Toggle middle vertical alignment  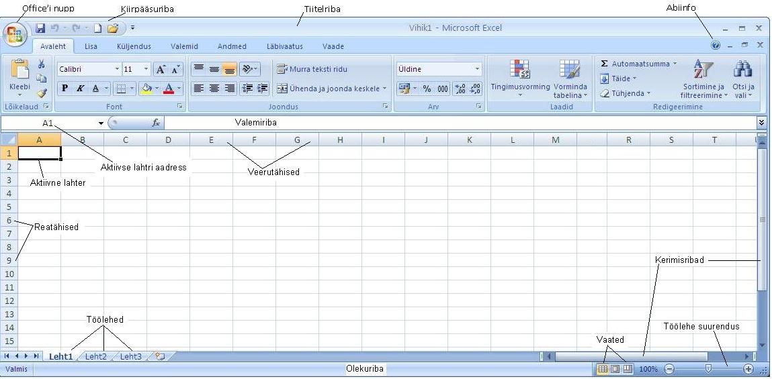tap(214, 69)
